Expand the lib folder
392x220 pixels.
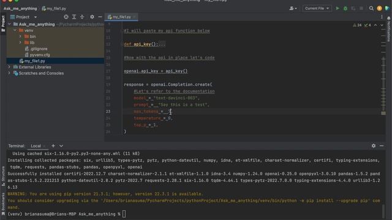coord(20,42)
